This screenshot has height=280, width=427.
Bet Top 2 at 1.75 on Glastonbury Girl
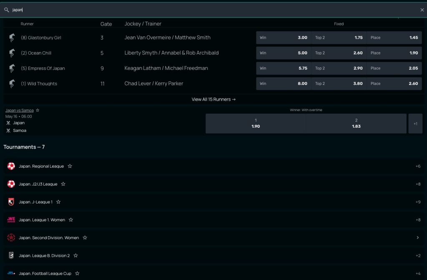(x=339, y=37)
